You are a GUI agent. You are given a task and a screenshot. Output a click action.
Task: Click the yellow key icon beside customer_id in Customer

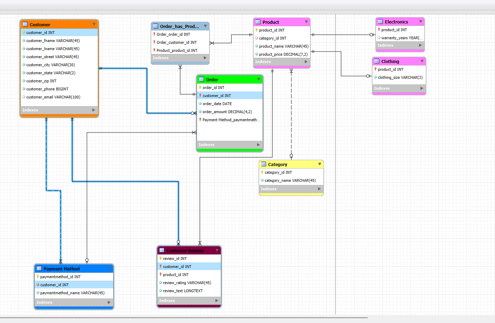[x=23, y=32]
